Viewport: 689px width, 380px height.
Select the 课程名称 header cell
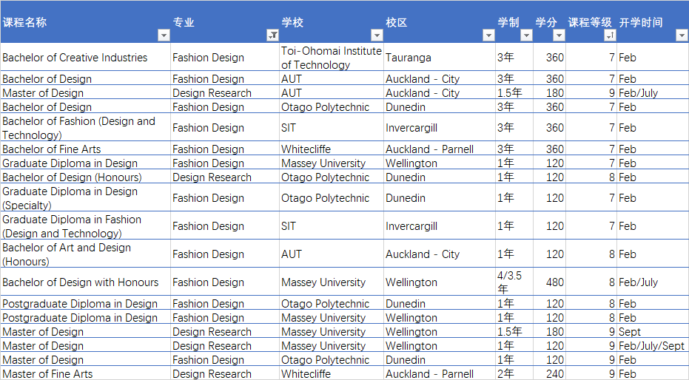tap(85, 22)
